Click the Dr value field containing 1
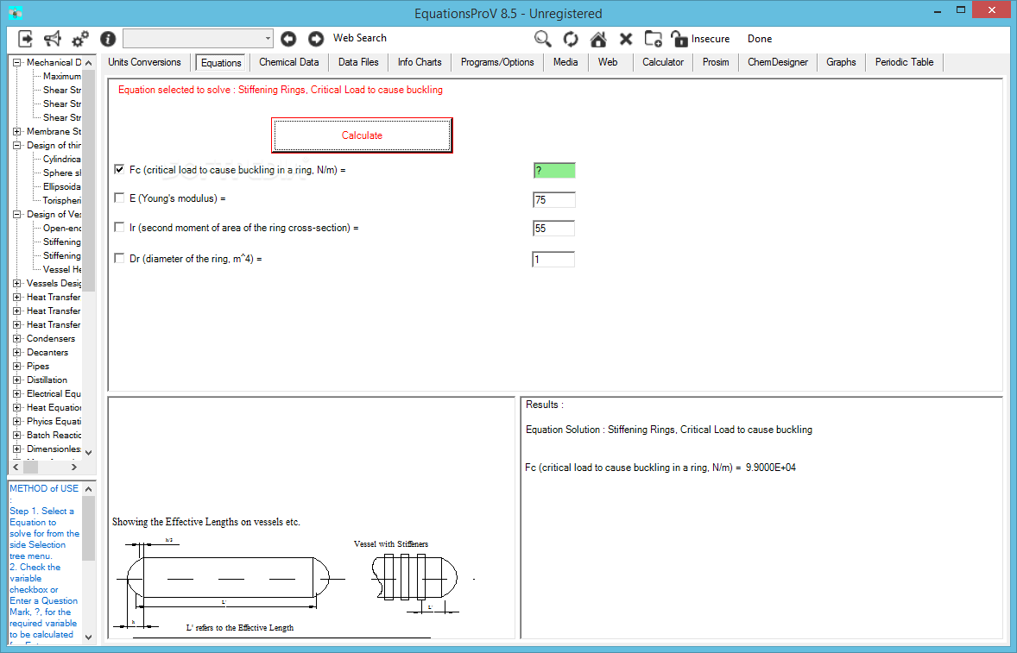1017x653 pixels. pyautogui.click(x=554, y=259)
